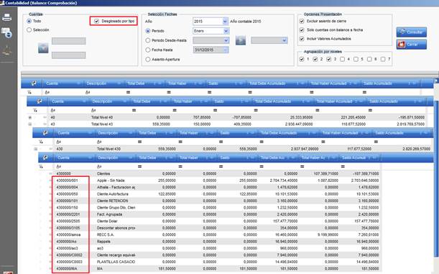Click the top grid Cuenta filter operator icon
Viewport: 439px width, 274px height.
point(47,92)
